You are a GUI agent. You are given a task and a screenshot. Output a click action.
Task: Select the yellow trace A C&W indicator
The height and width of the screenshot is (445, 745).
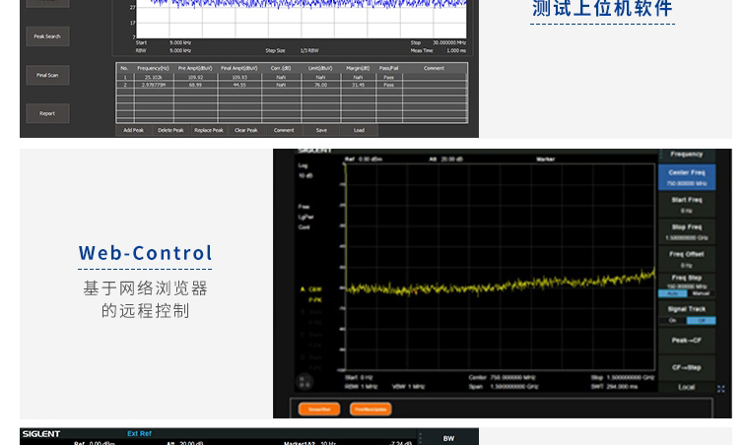314,289
